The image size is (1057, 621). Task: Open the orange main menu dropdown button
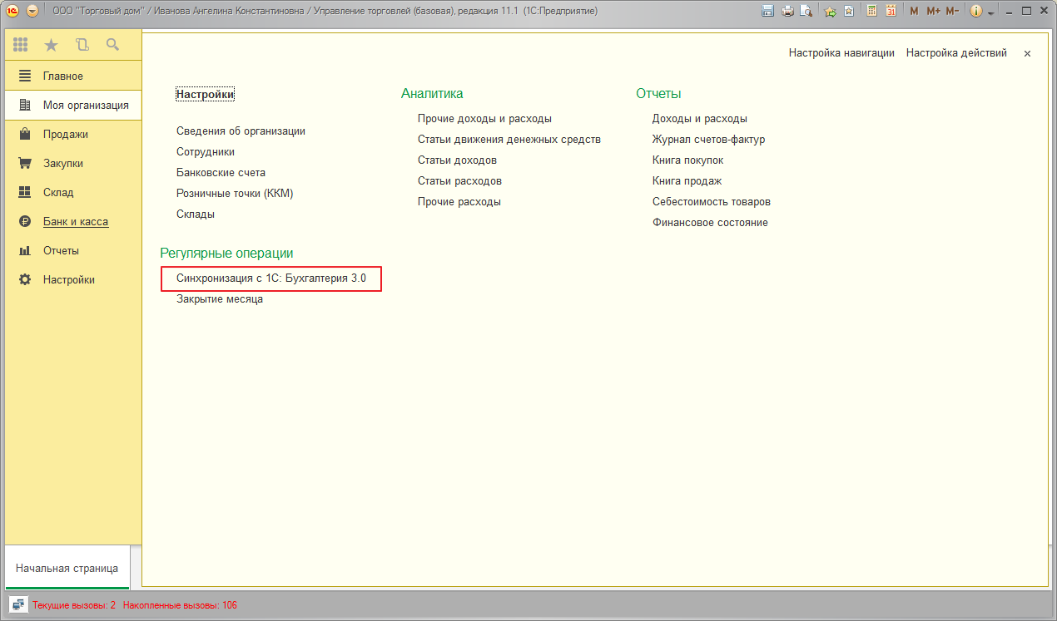coord(32,11)
